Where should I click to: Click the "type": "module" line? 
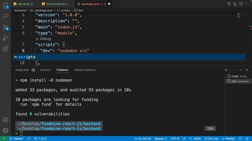pyautogui.click(x=56, y=33)
